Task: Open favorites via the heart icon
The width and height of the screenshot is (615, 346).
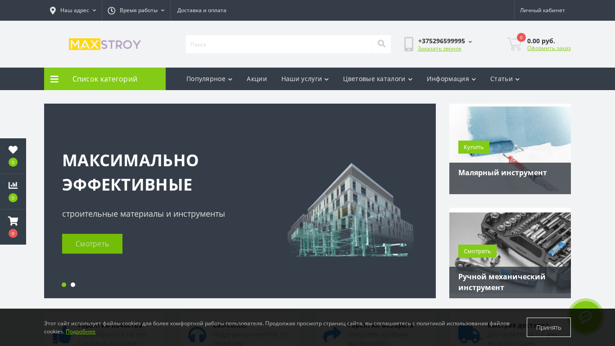Action: tap(13, 150)
